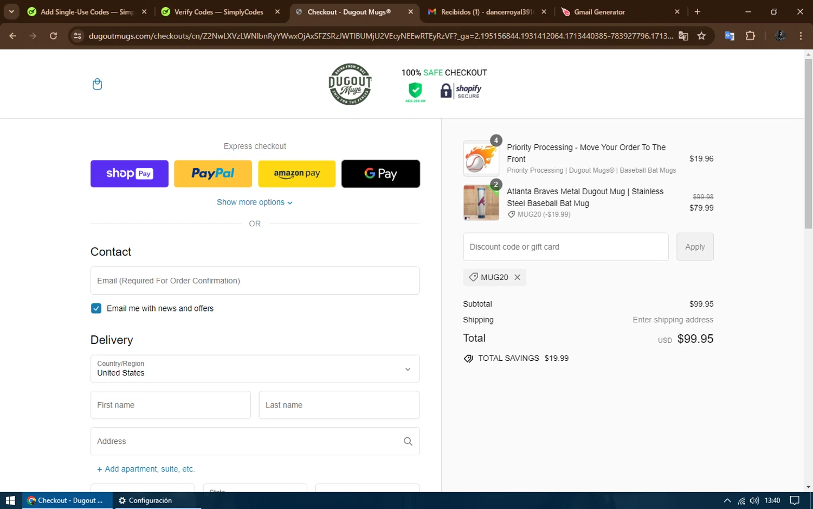Click the Atlanta Braves mug thumbnail

point(481,202)
